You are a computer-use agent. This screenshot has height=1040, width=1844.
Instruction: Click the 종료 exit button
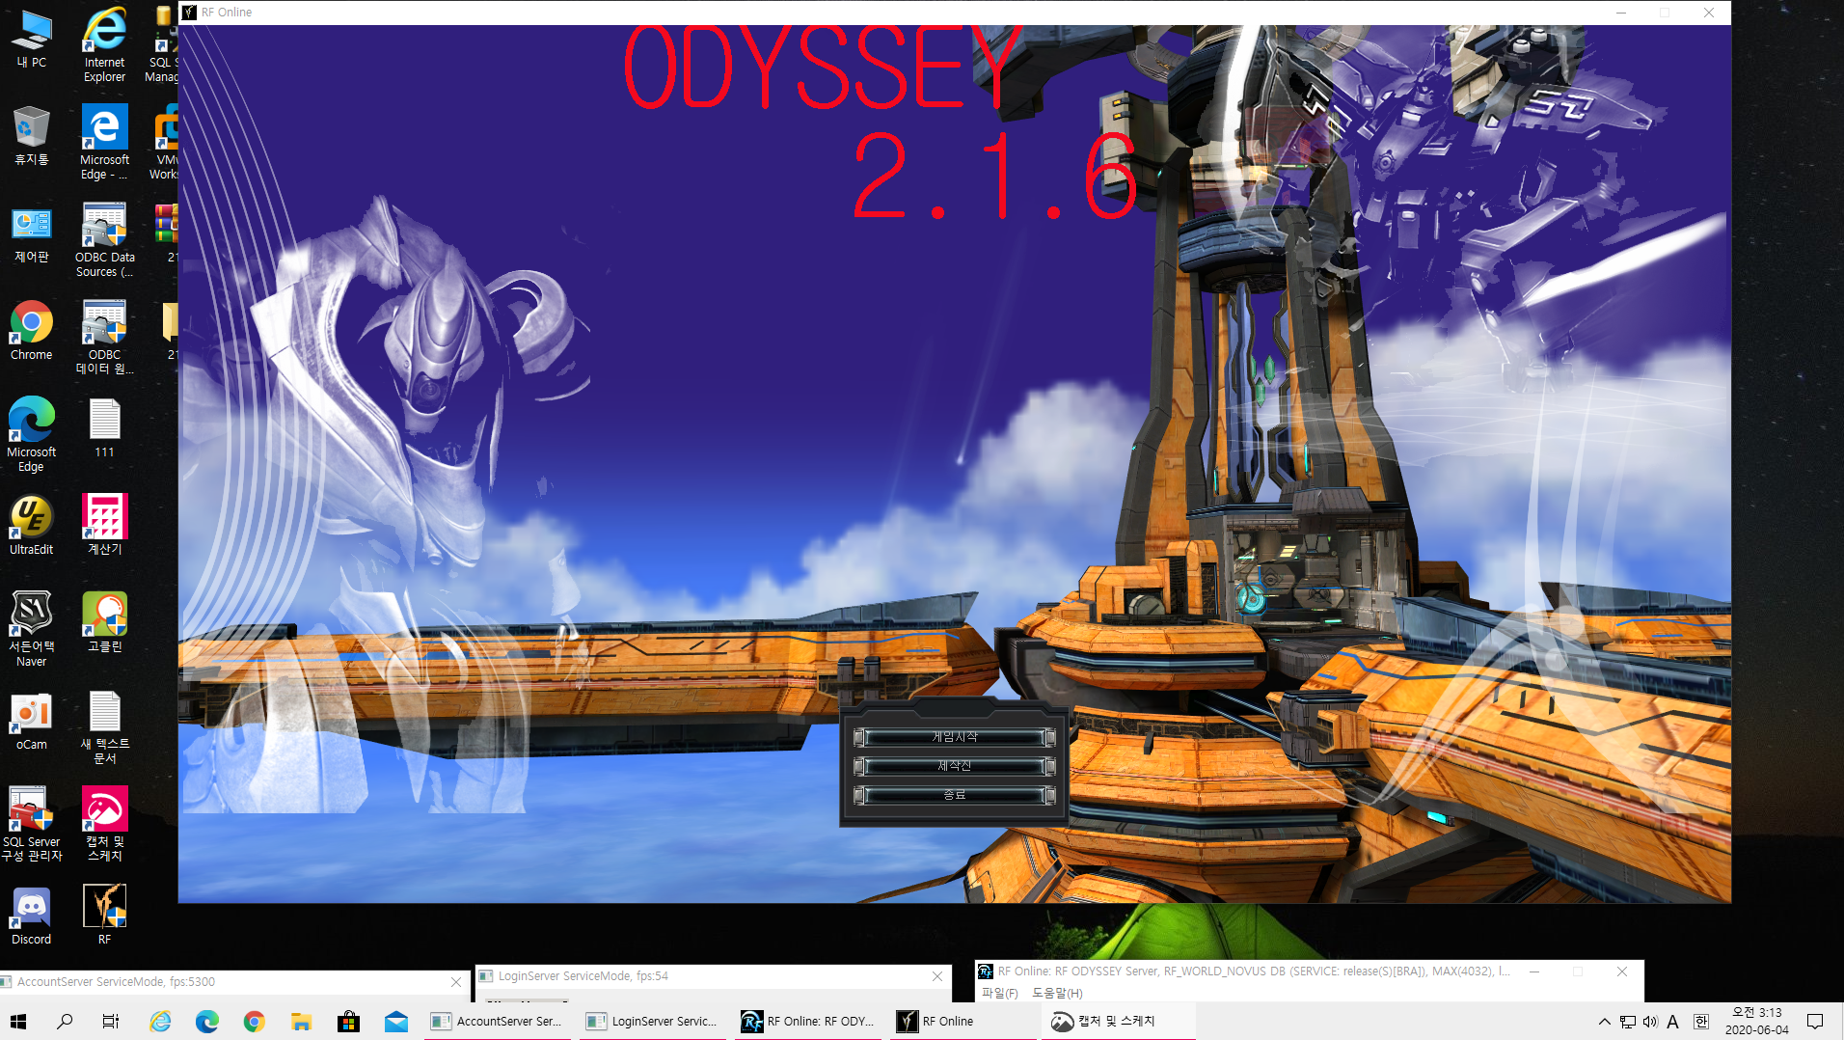(954, 795)
